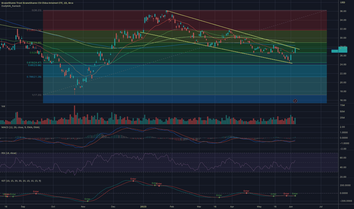Click the 16.00 price axis label
Image resolution: width=354 pixels, height=209 pixels.
tap(343, 100)
